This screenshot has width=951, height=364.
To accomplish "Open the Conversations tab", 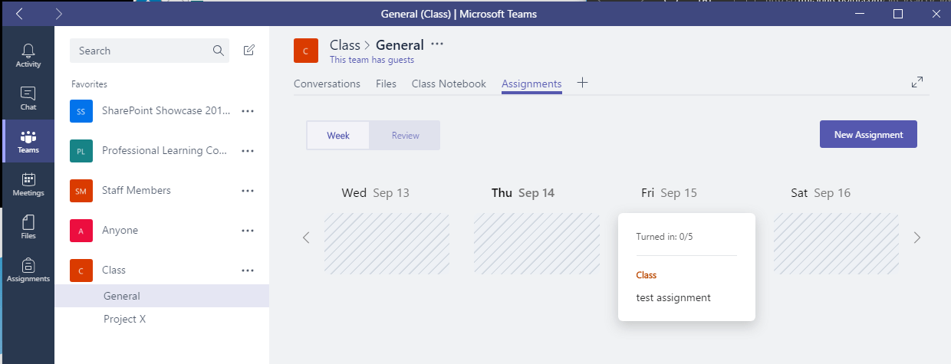I will tap(327, 84).
